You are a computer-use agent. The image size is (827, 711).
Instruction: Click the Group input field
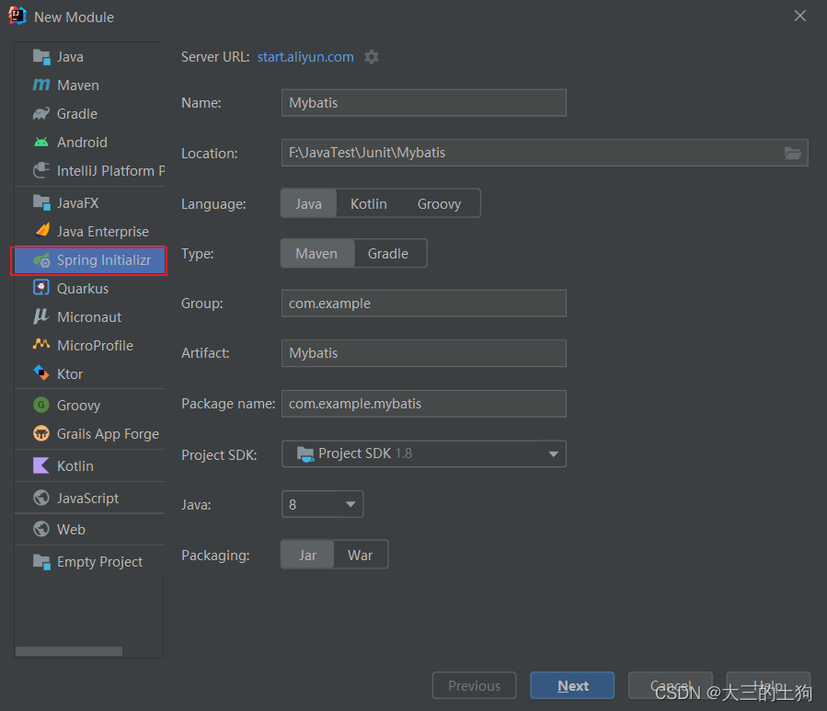click(x=424, y=304)
